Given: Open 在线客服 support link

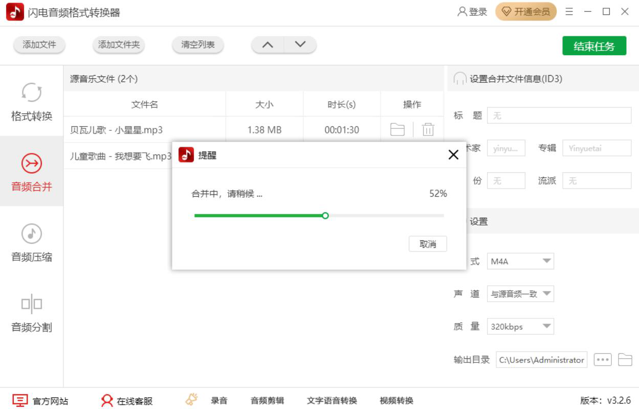Looking at the screenshot, I should pos(127,401).
